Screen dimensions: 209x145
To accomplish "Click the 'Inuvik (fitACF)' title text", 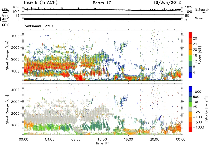I will (x=41, y=3).
